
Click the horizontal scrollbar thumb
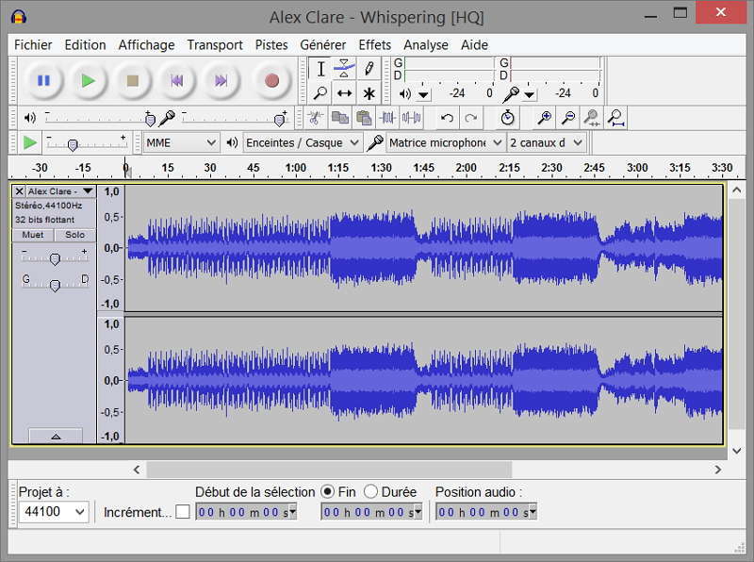click(329, 470)
